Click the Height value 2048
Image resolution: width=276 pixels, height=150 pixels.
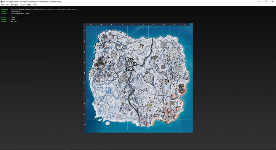(x=13, y=20)
